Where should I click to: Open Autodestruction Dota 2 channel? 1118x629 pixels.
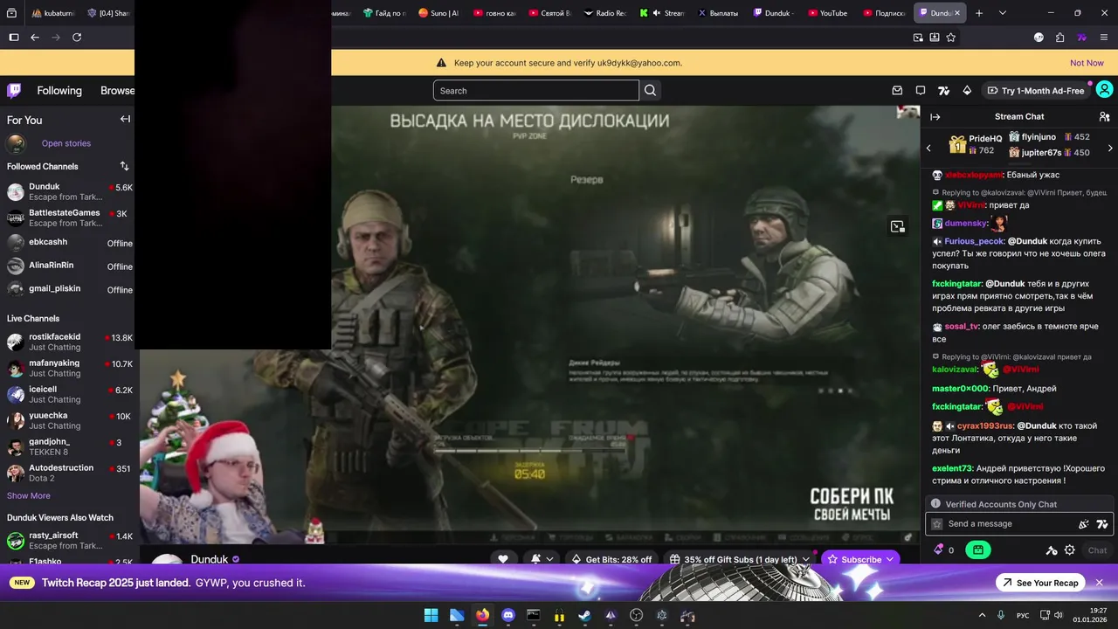tap(67, 473)
